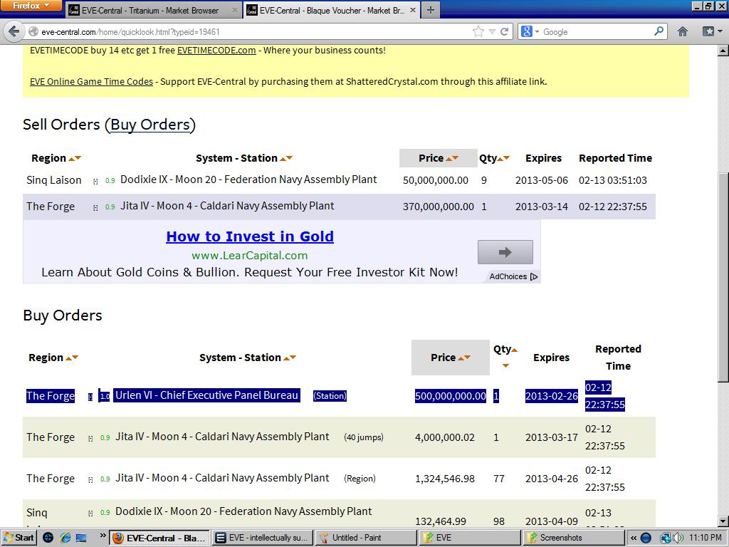Open the AdChoices info icon
The width and height of the screenshot is (729, 547).
(x=534, y=277)
